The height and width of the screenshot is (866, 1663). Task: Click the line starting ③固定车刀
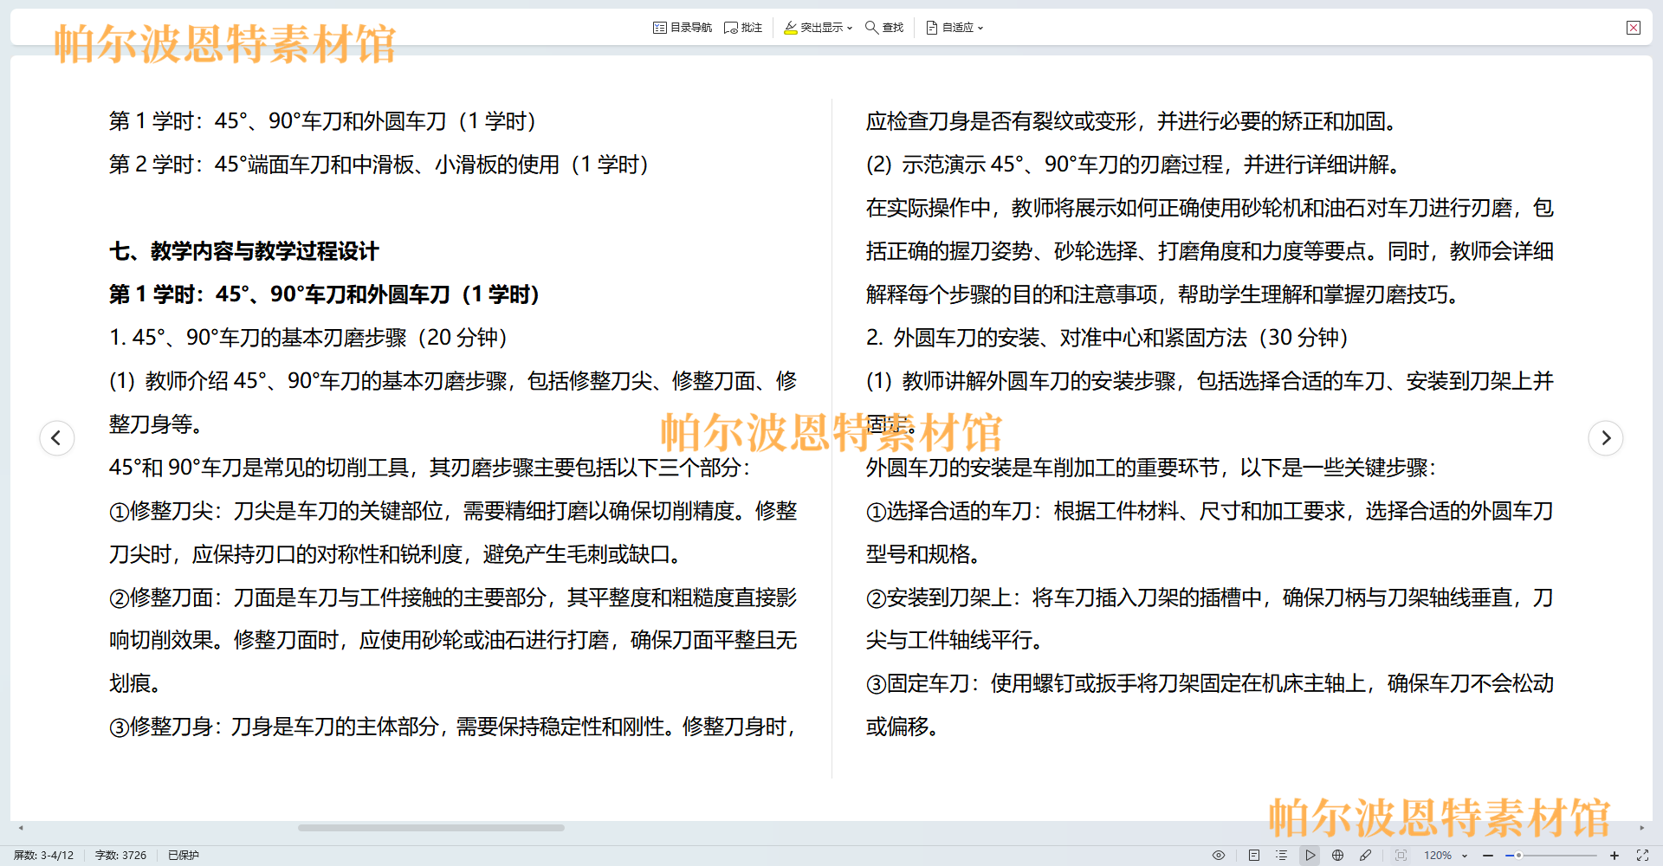pos(1210,683)
